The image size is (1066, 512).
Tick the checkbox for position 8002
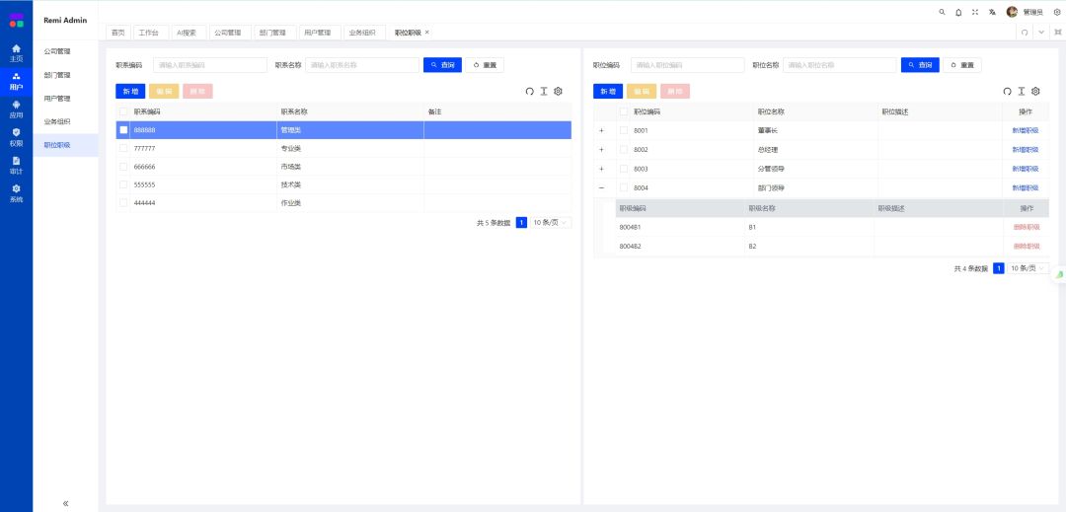[x=623, y=149]
